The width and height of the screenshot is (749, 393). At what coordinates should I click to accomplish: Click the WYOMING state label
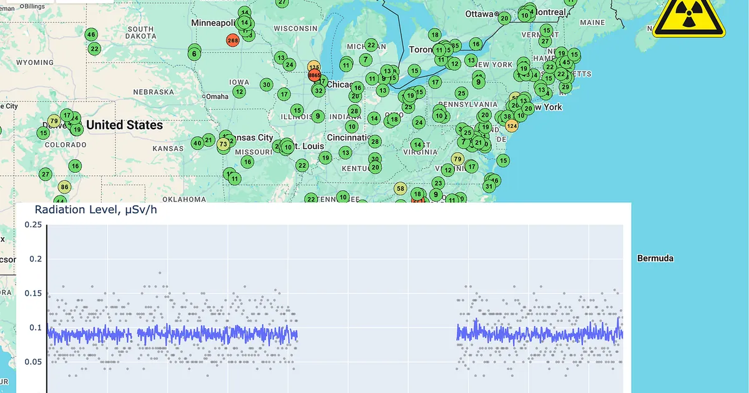click(35, 62)
